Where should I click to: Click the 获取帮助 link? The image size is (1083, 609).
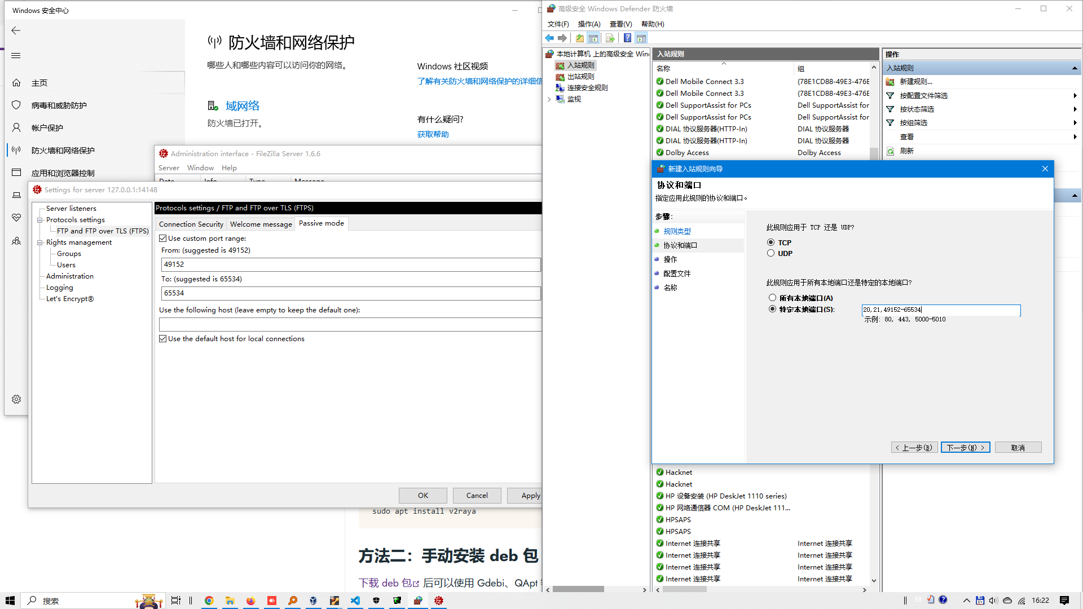(x=433, y=134)
